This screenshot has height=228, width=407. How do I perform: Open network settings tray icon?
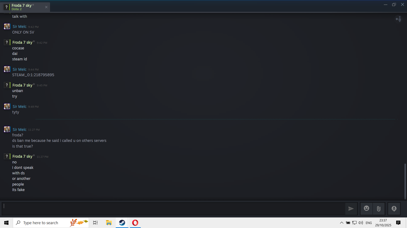point(354,223)
